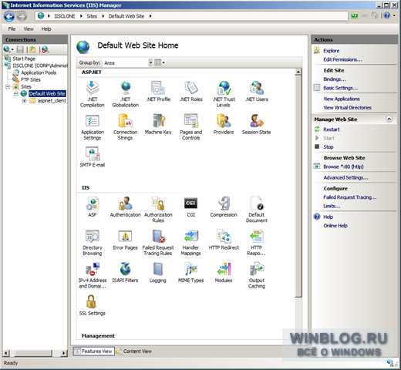Image resolution: width=401 pixels, height=370 pixels.
Task: Select Start Page in Connections tree
Action: pyautogui.click(x=24, y=59)
